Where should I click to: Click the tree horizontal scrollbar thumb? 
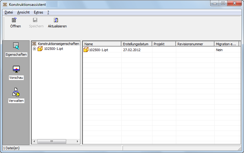52,141
